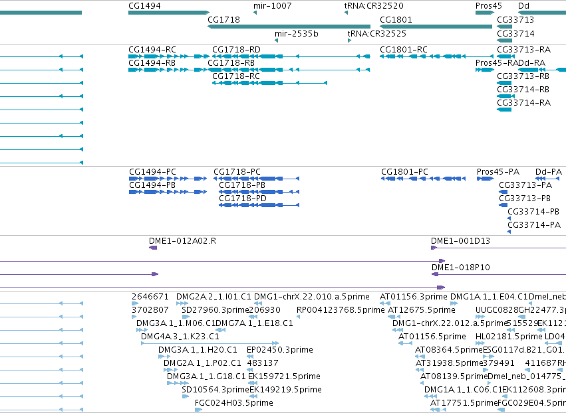Select the DME1-001D13 clone feature
The image size is (566, 413).
pos(499,248)
